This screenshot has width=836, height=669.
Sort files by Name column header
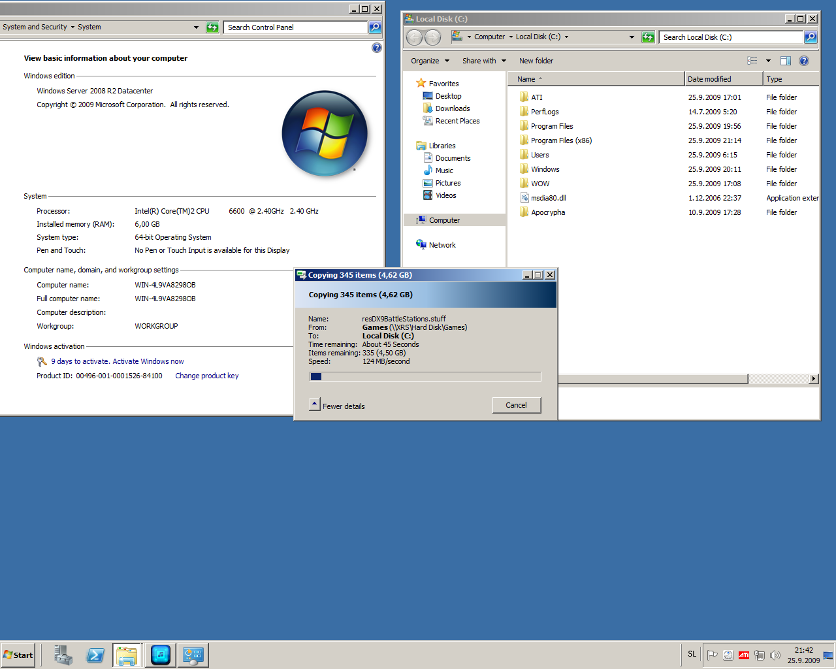(x=596, y=79)
